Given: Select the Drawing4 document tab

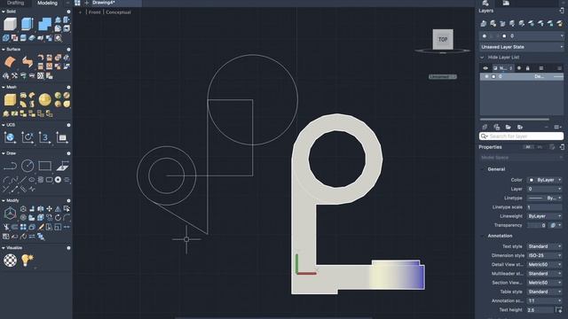Looking at the screenshot, I should point(104,3).
